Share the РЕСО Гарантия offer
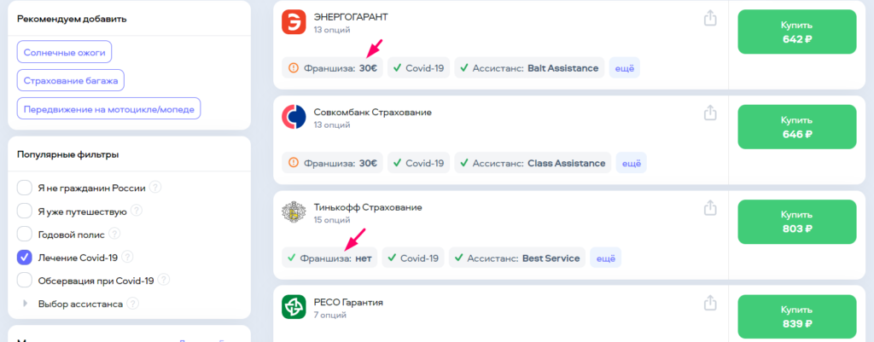This screenshot has width=874, height=342. [709, 302]
